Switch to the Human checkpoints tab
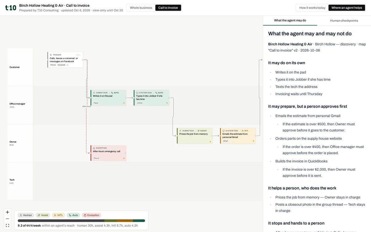Viewport: 371px width, 232px height. (x=344, y=20)
